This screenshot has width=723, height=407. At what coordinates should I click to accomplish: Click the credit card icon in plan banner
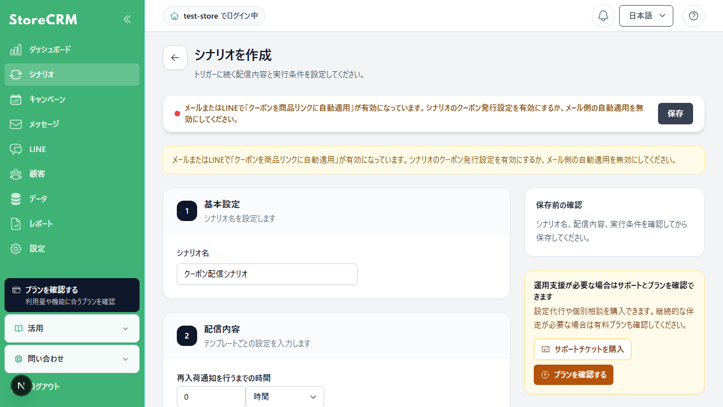[16, 290]
